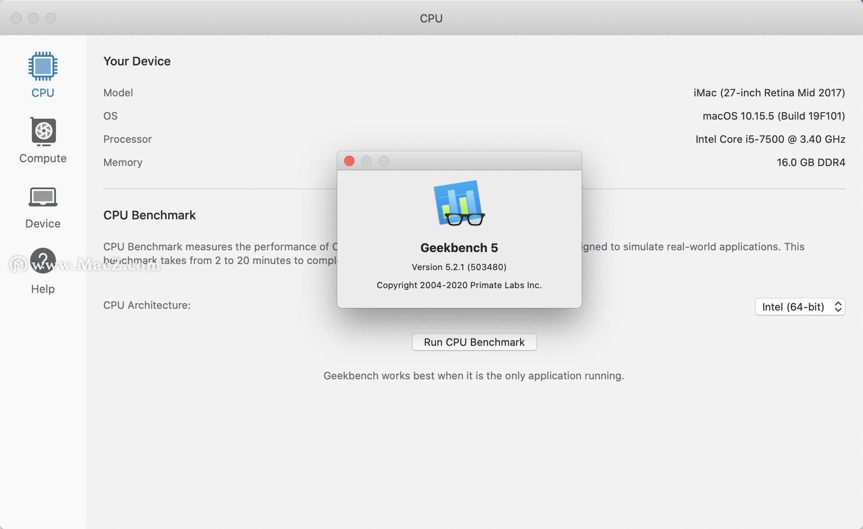This screenshot has height=529, width=863.
Task: Click the Your Device heading
Action: 137,61
